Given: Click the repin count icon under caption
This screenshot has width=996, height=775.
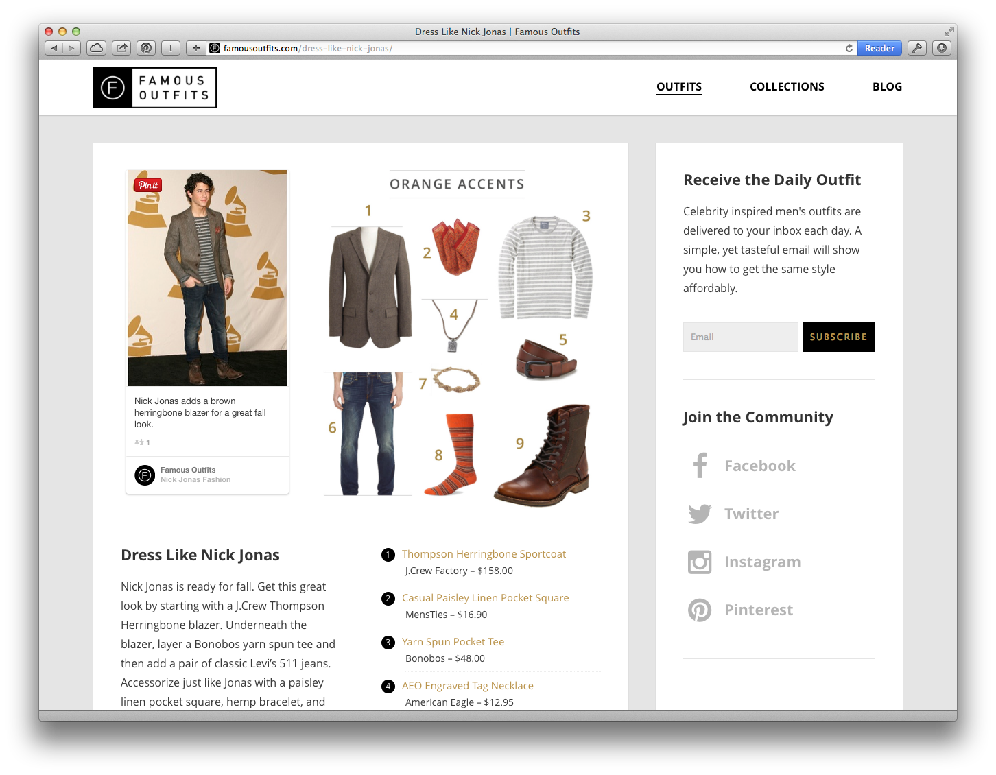Looking at the screenshot, I should (139, 442).
